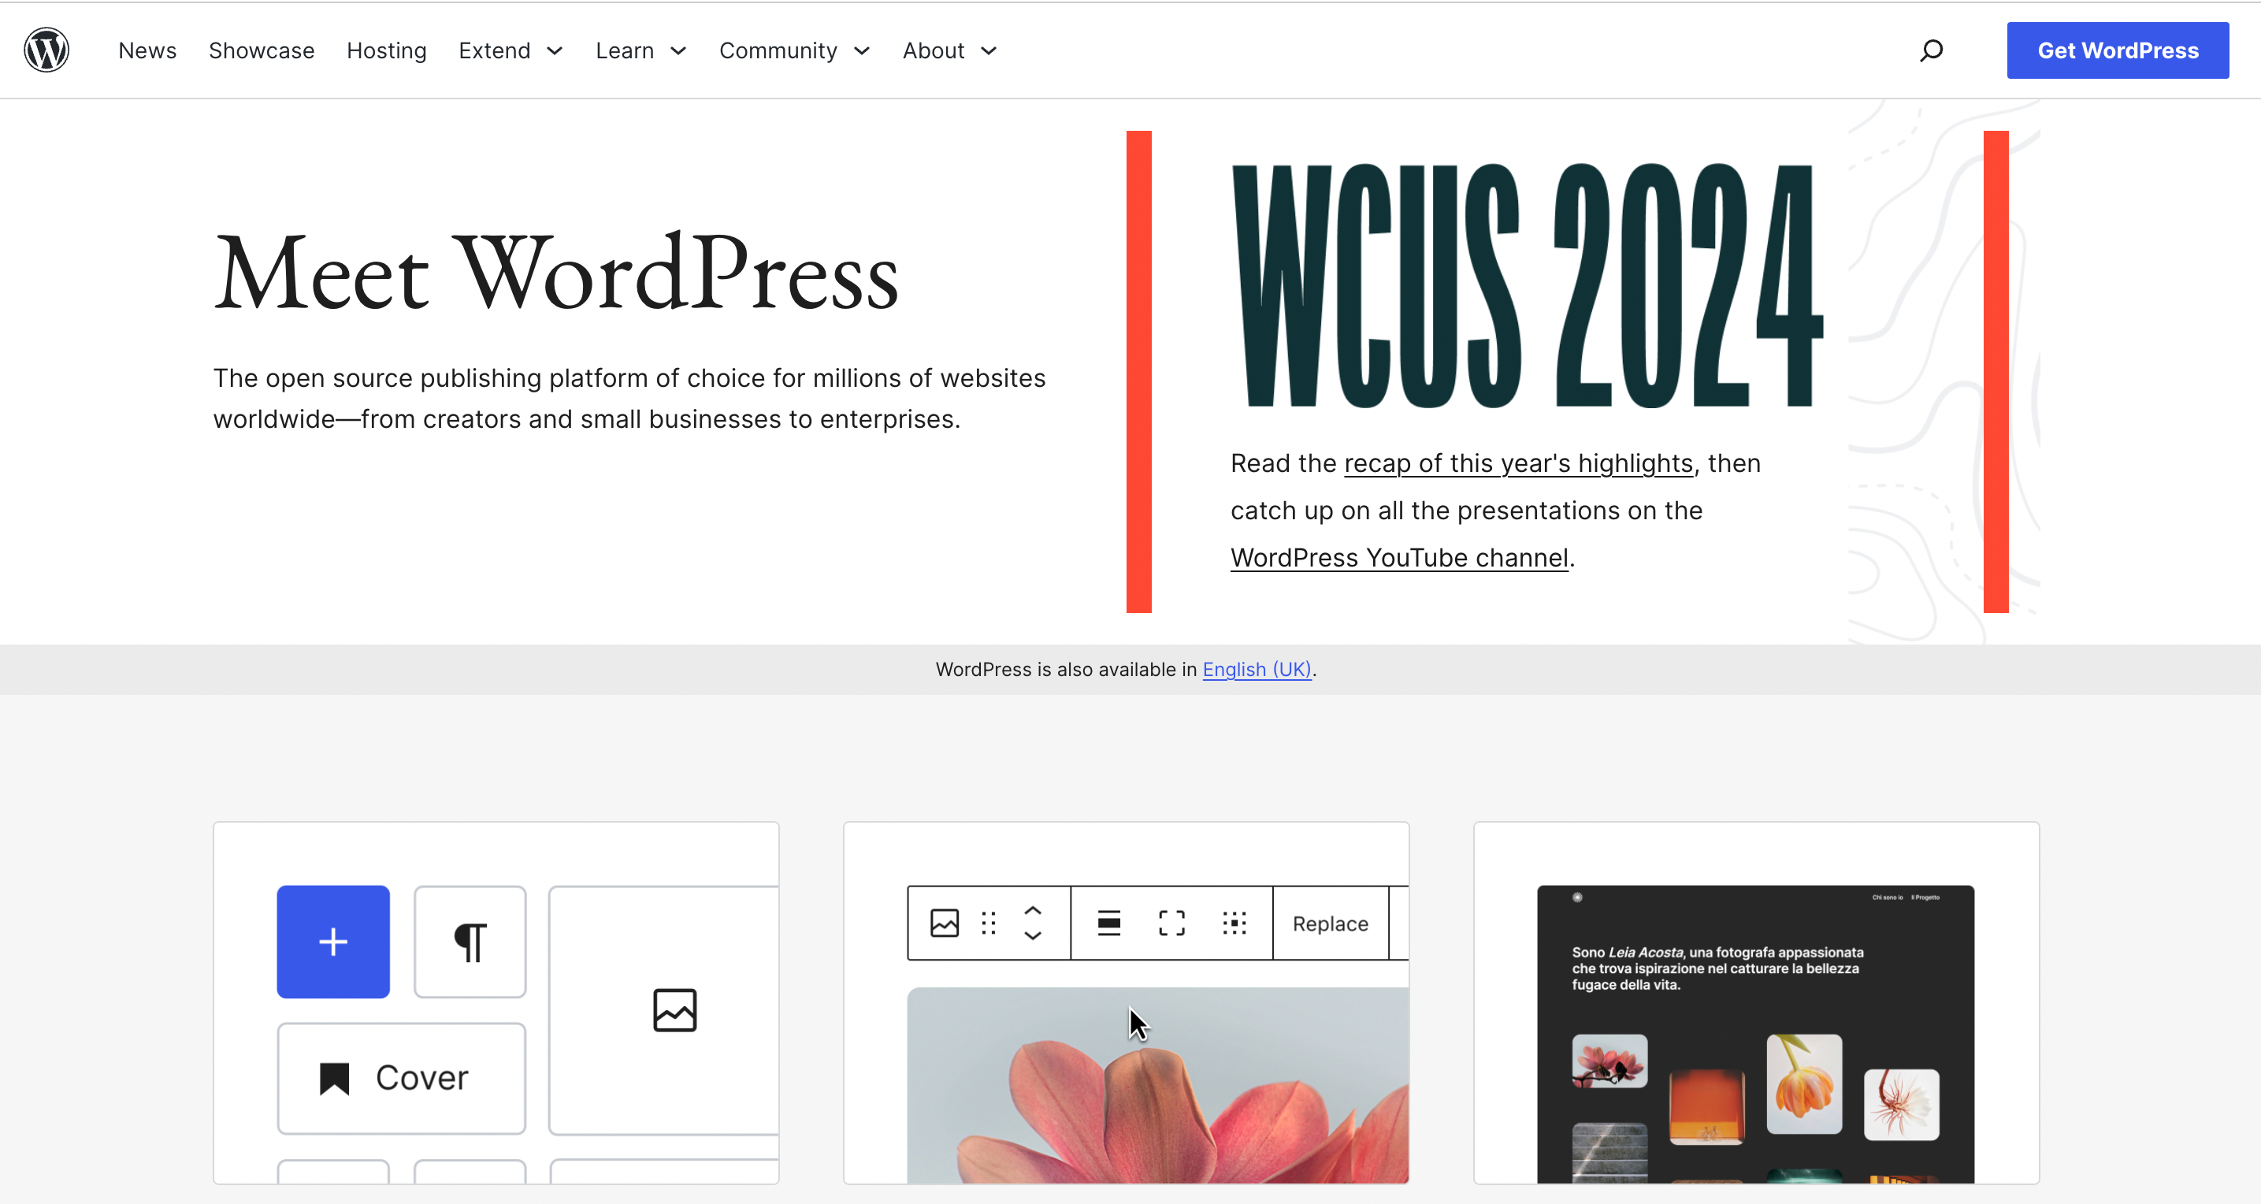The height and width of the screenshot is (1204, 2261).
Task: Click the alignment icon in the block toolbar
Action: tap(1108, 923)
